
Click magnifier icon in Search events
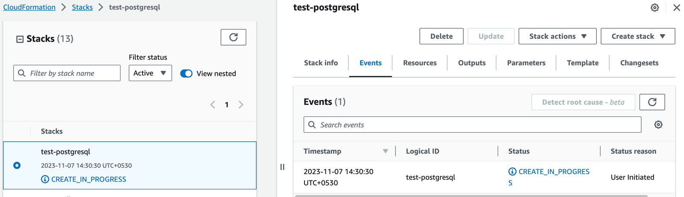(x=312, y=125)
